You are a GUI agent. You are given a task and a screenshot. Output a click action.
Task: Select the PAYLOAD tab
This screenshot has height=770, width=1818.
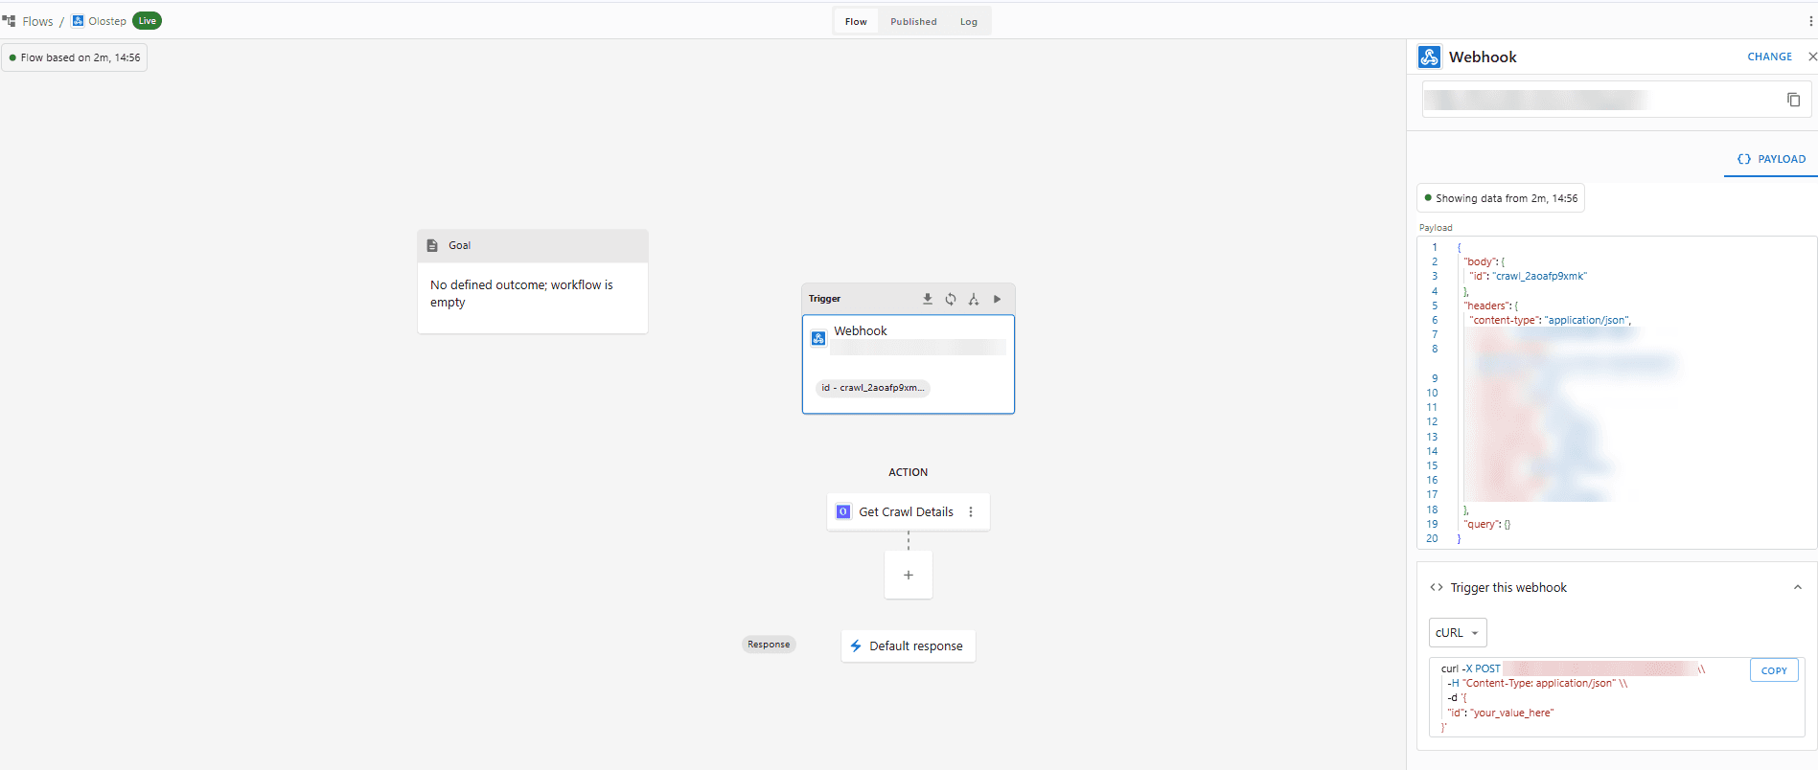(1771, 159)
